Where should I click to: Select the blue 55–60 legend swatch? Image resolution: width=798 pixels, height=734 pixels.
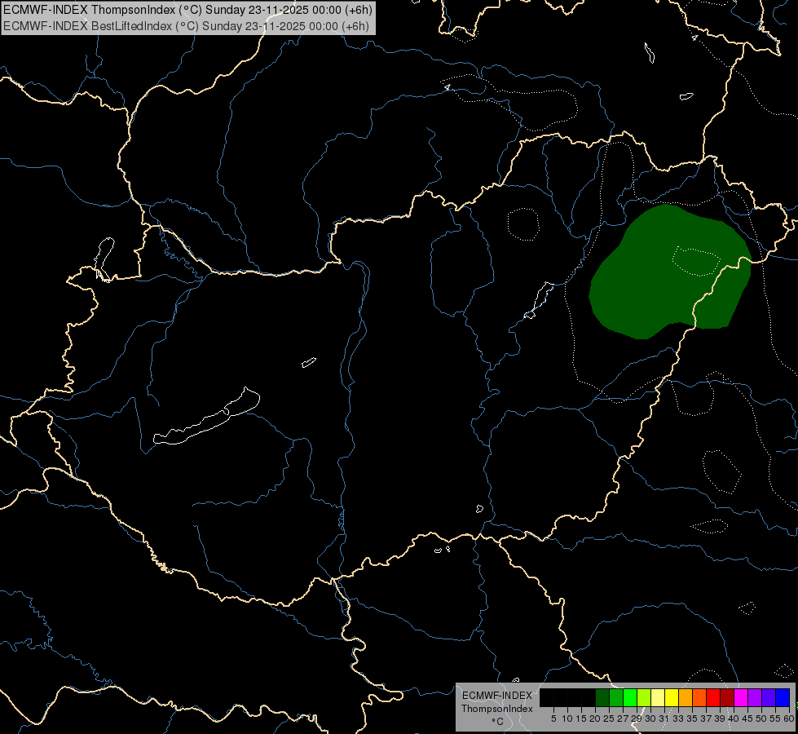(783, 697)
